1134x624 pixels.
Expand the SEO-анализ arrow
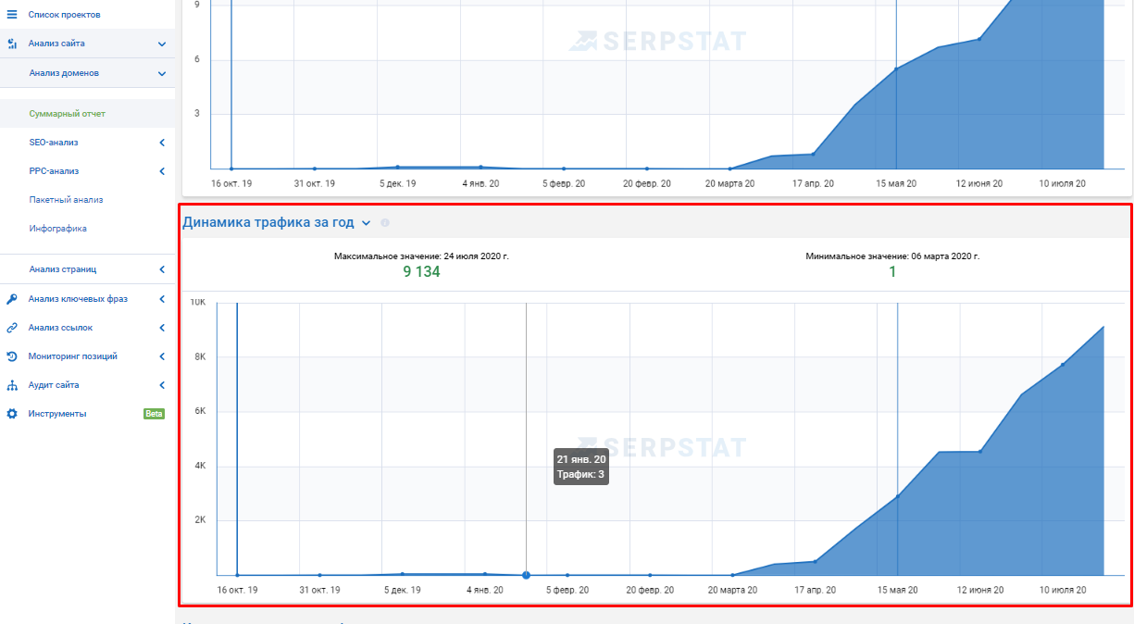(162, 143)
